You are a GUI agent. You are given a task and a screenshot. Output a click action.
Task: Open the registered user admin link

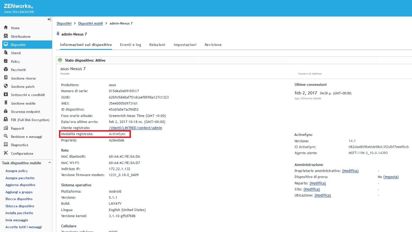(x=135, y=128)
